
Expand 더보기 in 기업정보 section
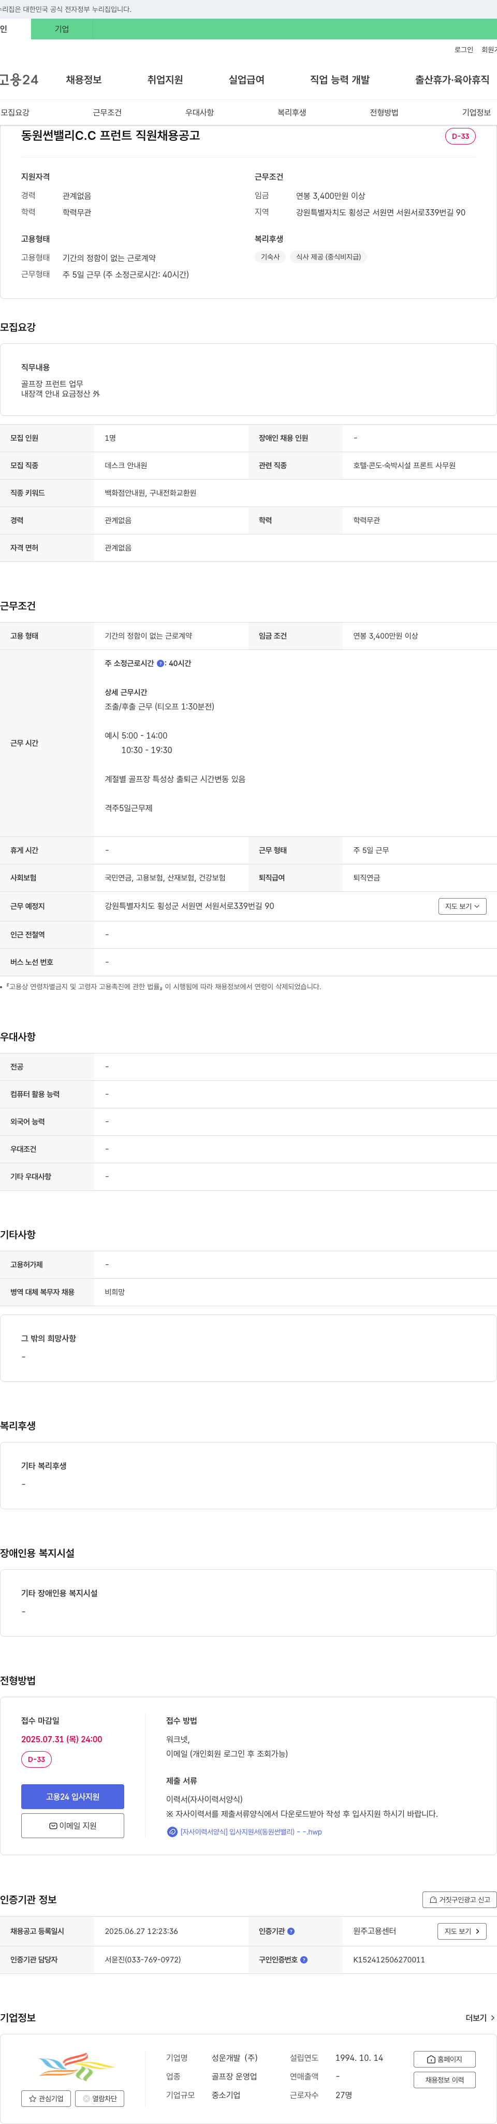(480, 2018)
